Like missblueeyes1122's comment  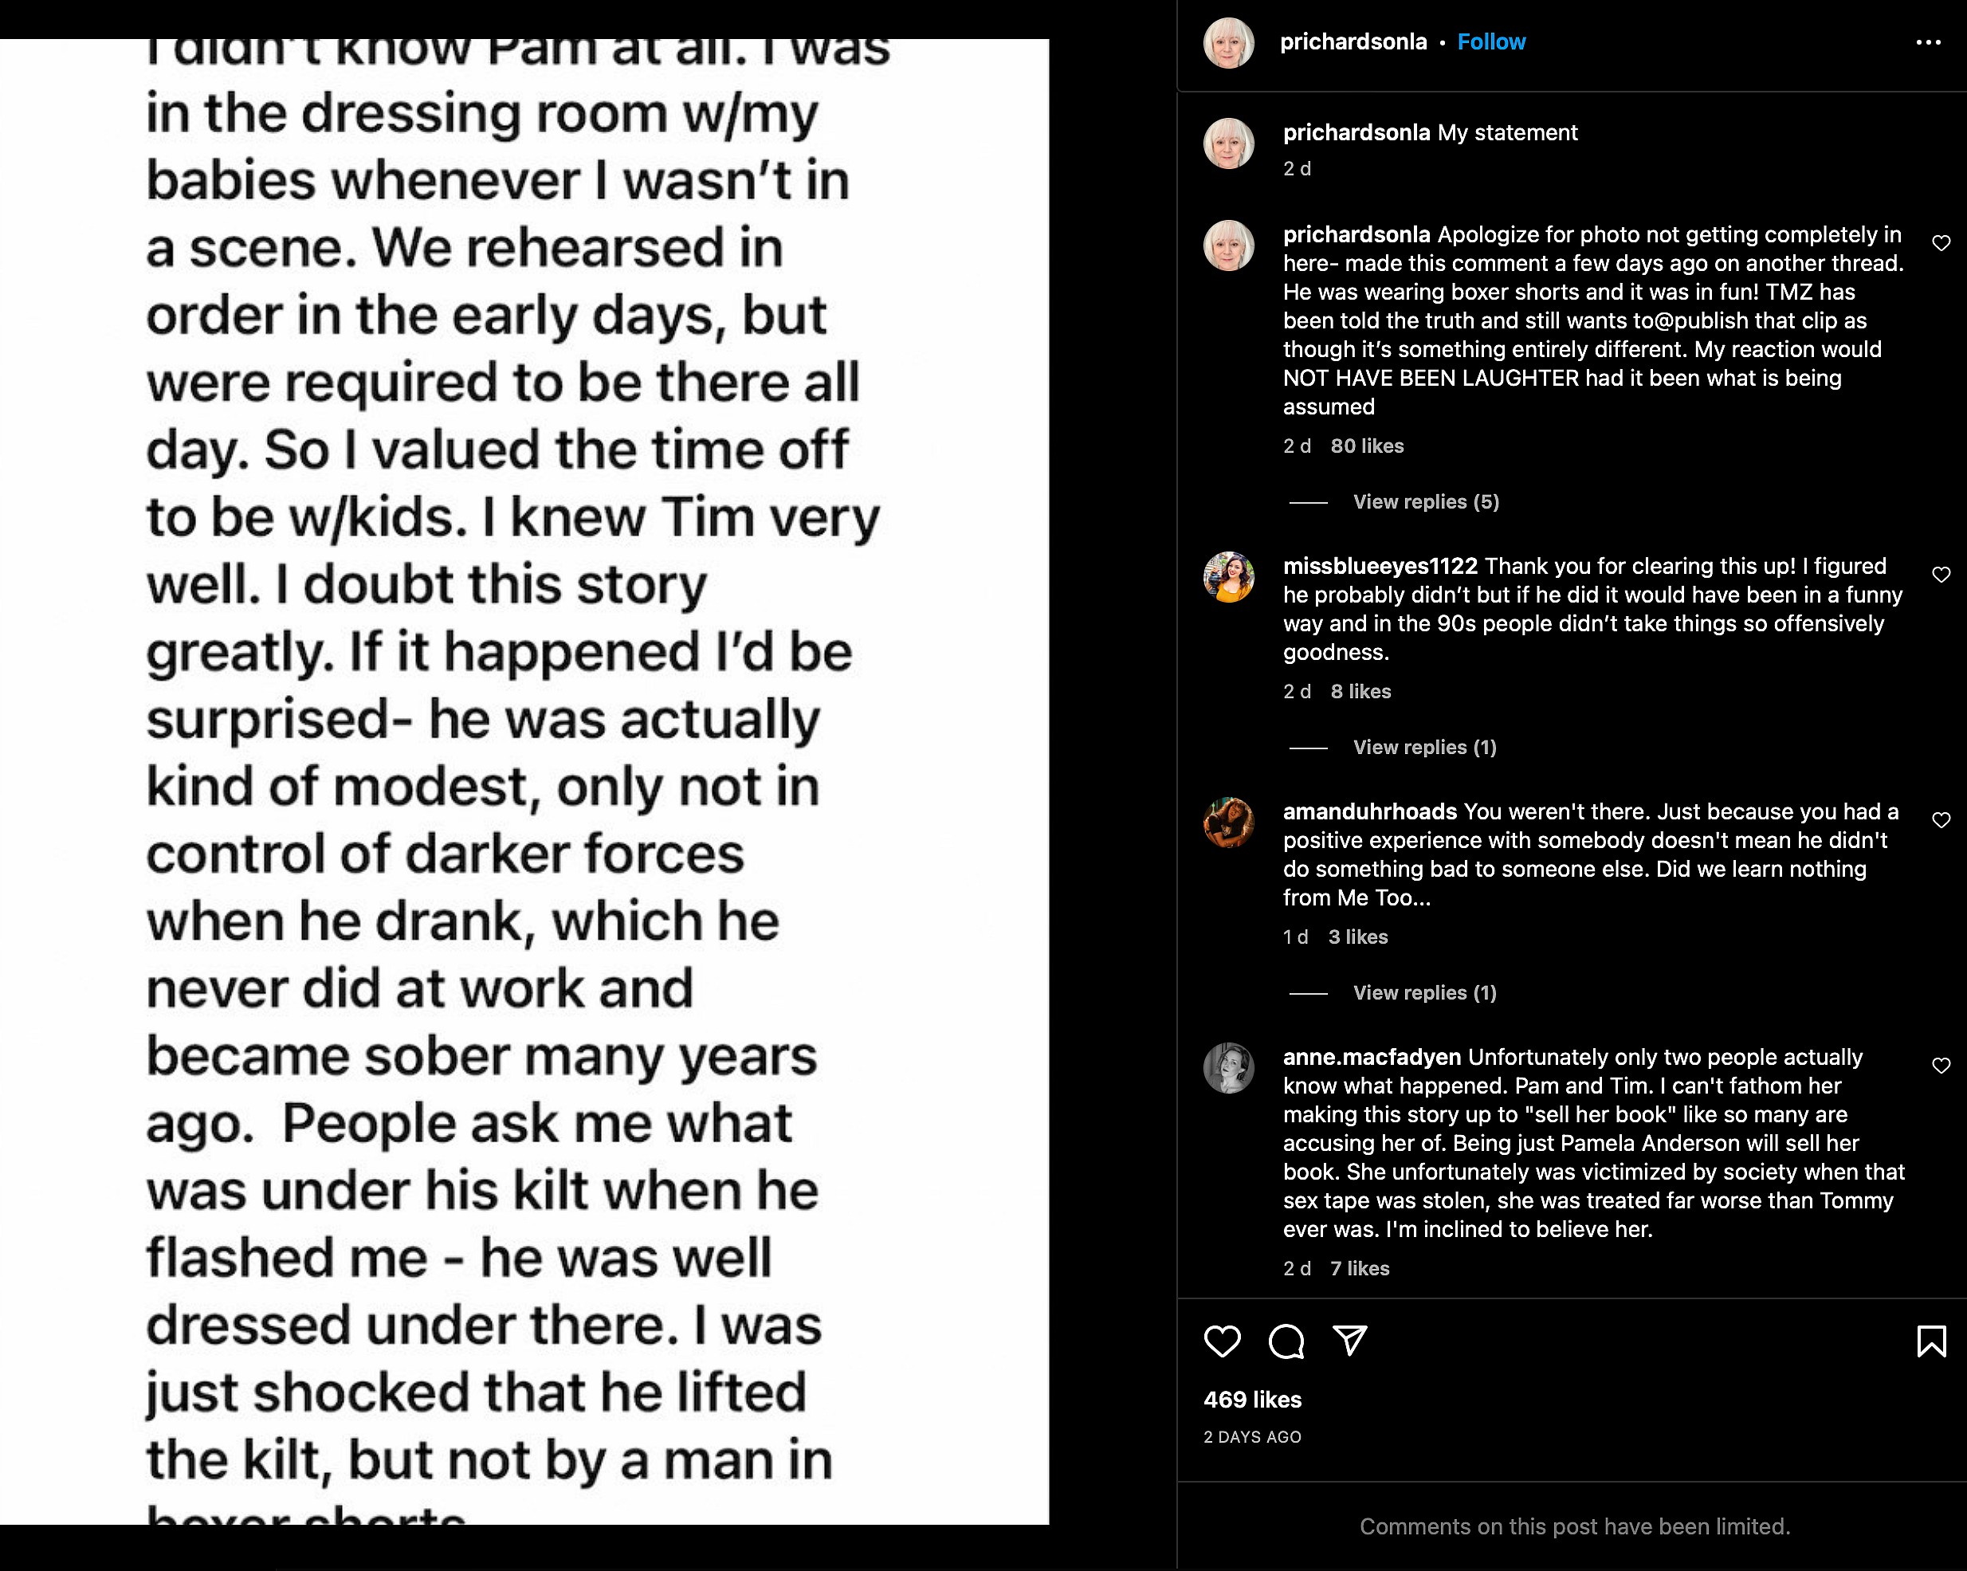1941,575
